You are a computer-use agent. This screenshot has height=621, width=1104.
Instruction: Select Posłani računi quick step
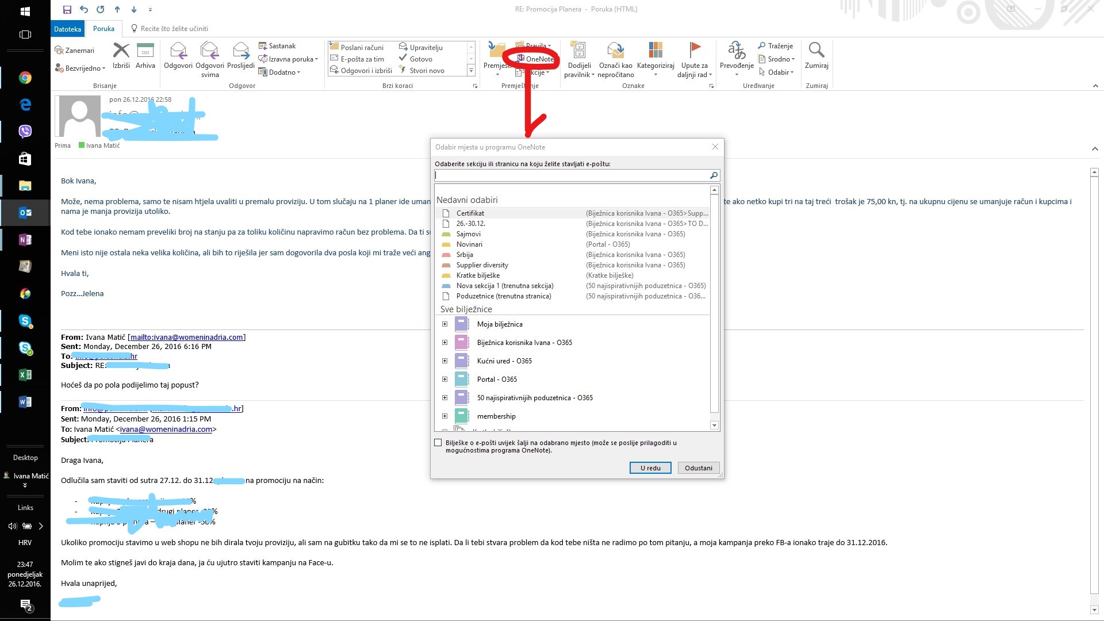point(356,48)
